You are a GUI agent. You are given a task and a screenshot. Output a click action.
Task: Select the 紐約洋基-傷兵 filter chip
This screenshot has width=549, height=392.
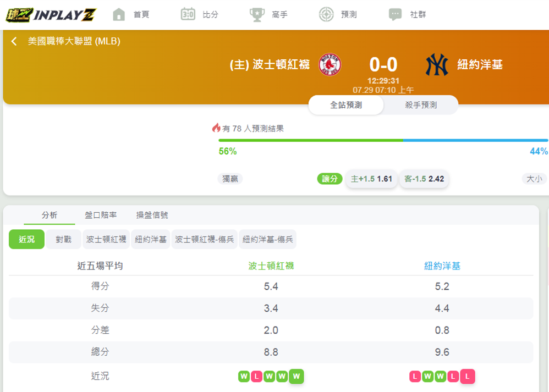click(x=268, y=239)
